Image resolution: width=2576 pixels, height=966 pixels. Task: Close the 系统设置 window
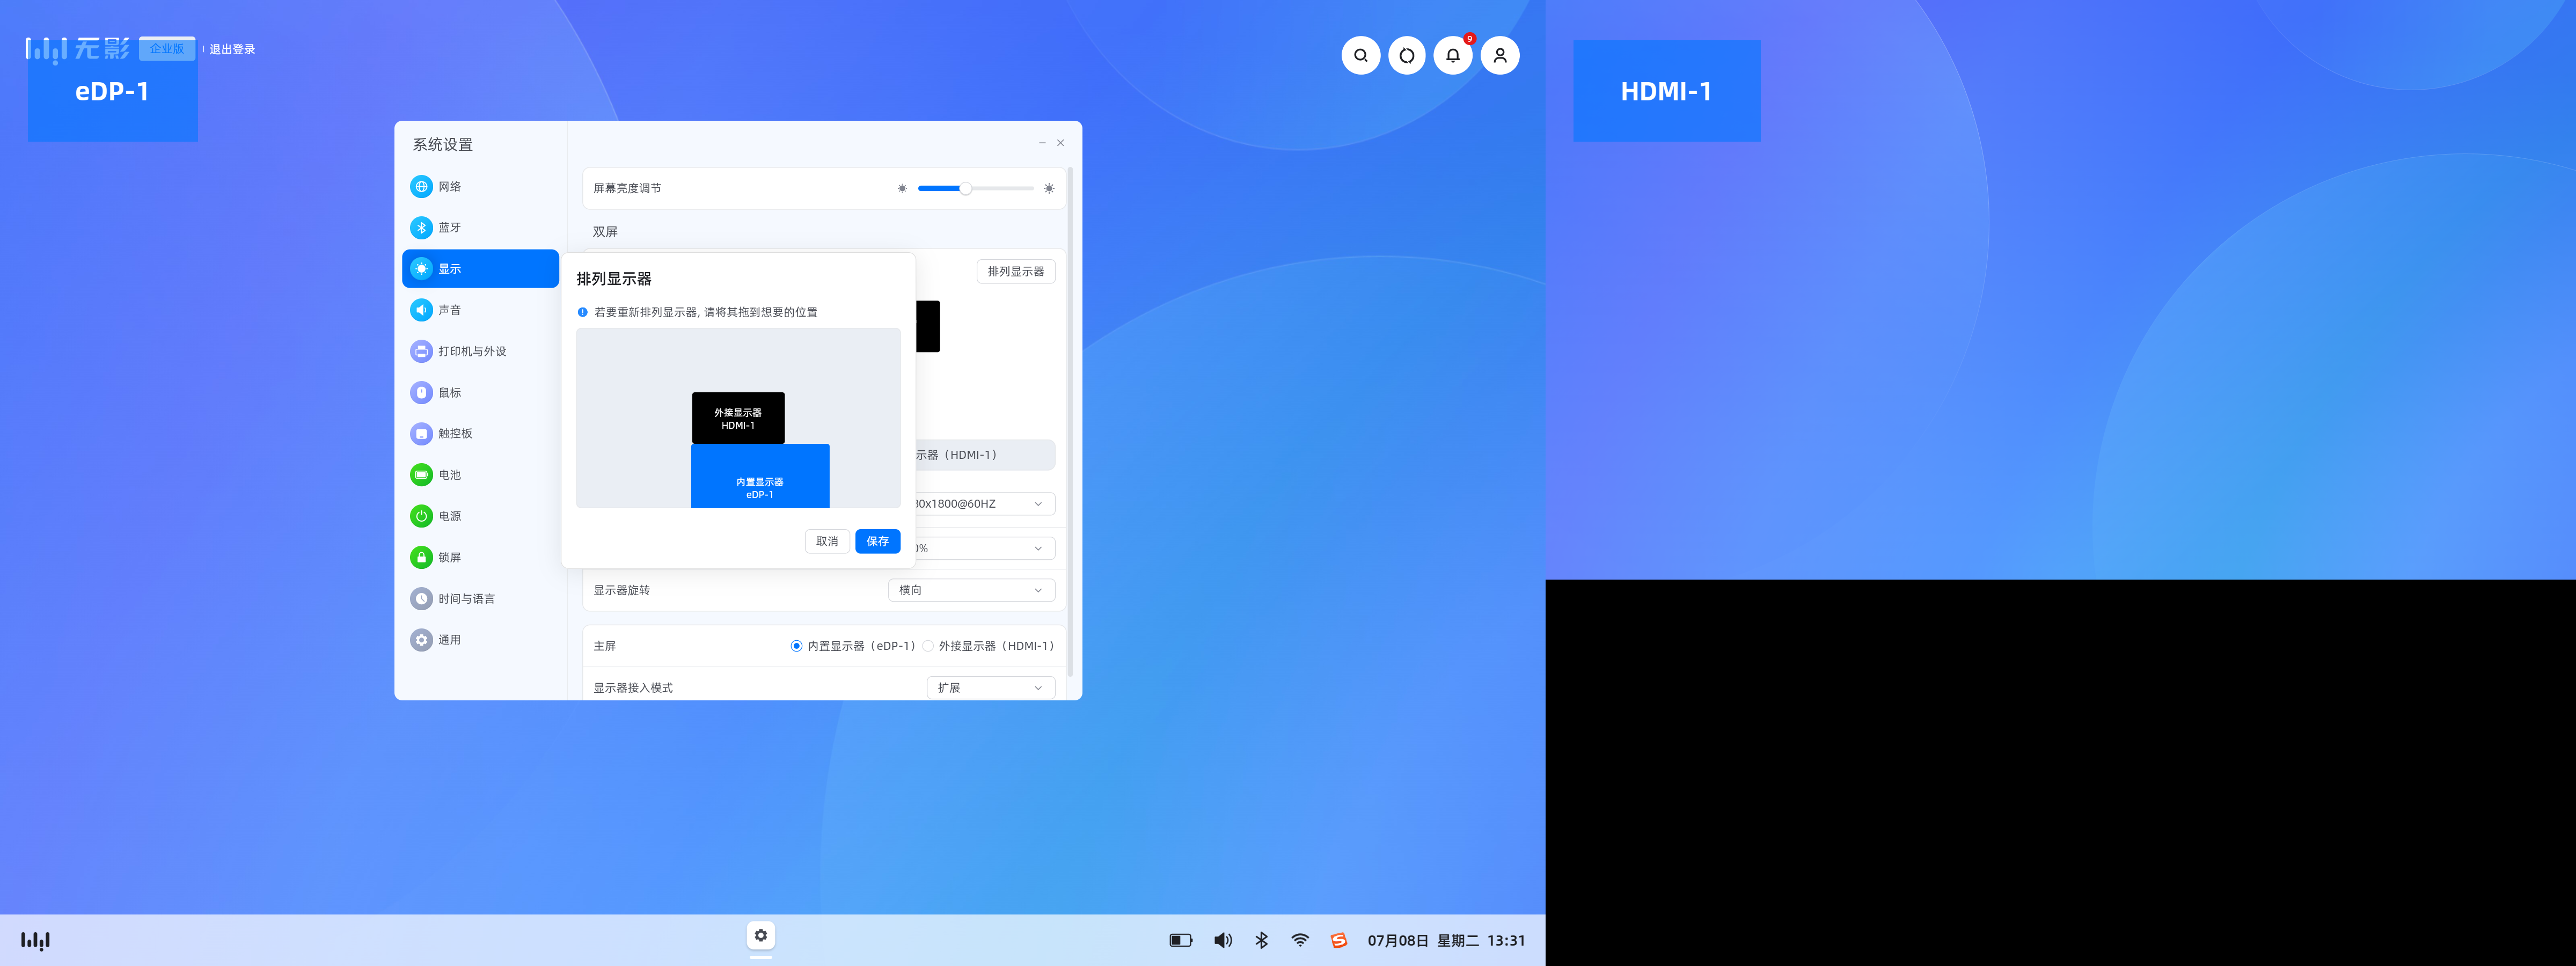coord(1061,143)
